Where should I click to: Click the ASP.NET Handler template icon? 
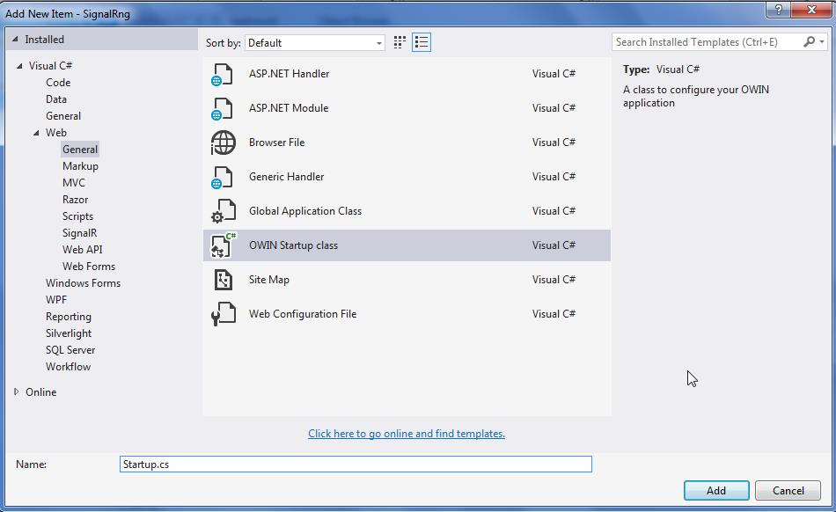223,74
